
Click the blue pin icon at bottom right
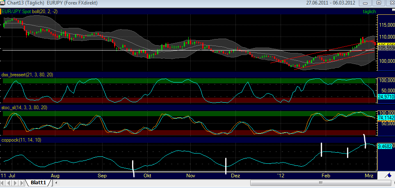[388, 175]
